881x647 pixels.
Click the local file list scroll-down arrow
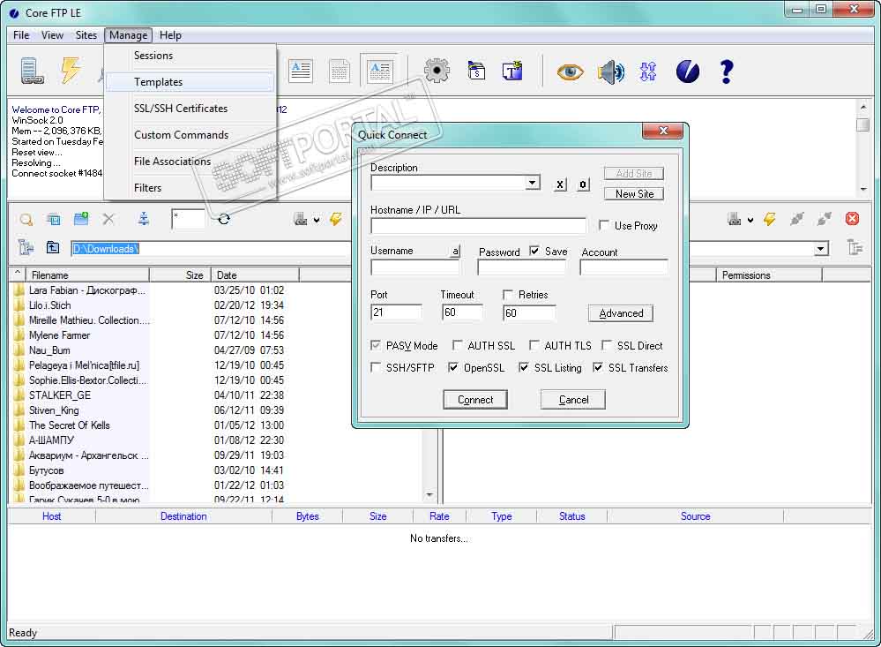pyautogui.click(x=429, y=494)
